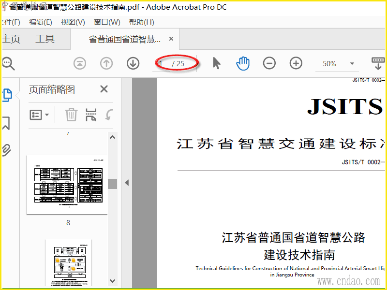
Task: Switch to the 工具 tab
Action: [45, 39]
